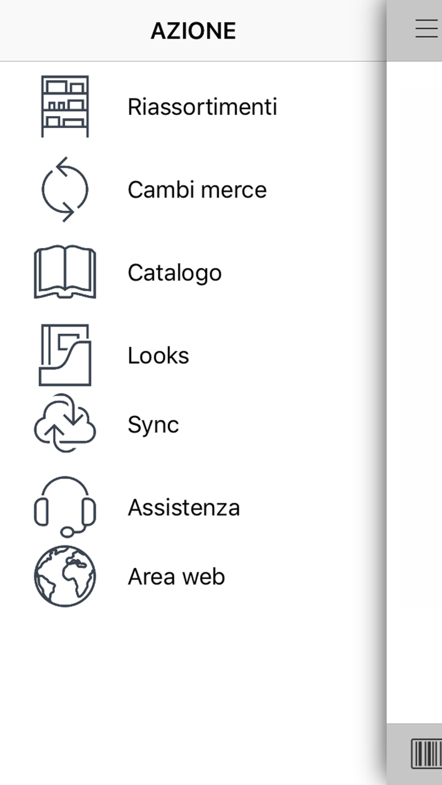Navigate to Area web
Viewport: 442px width, 785px height.
pyautogui.click(x=176, y=575)
